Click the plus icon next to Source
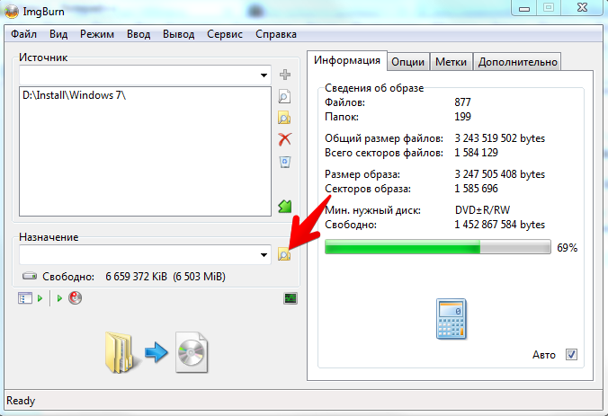The height and width of the screenshot is (416, 608). coord(285,75)
